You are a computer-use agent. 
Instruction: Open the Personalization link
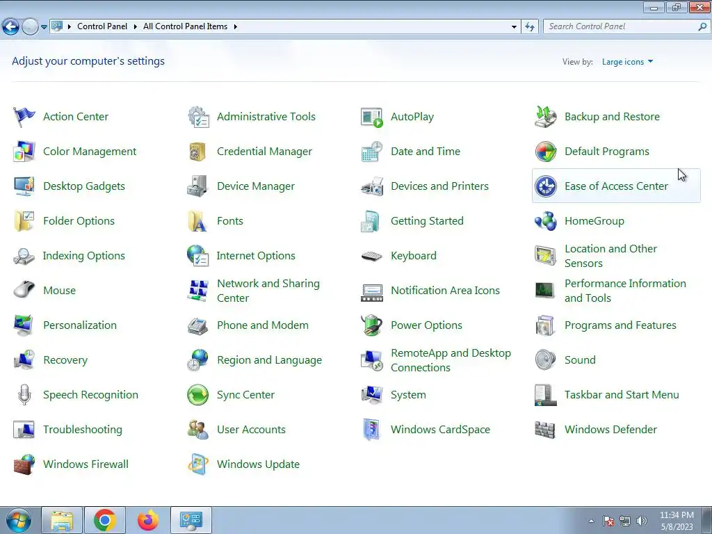(80, 325)
